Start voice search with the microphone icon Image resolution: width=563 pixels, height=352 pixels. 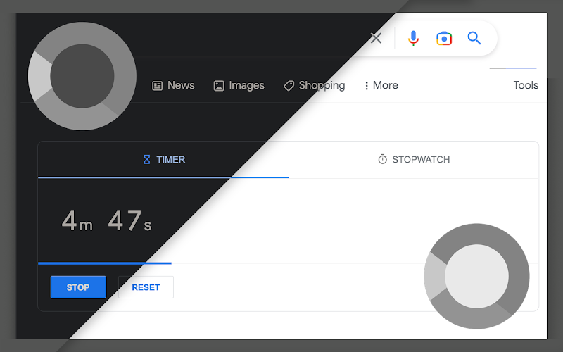[x=413, y=38]
